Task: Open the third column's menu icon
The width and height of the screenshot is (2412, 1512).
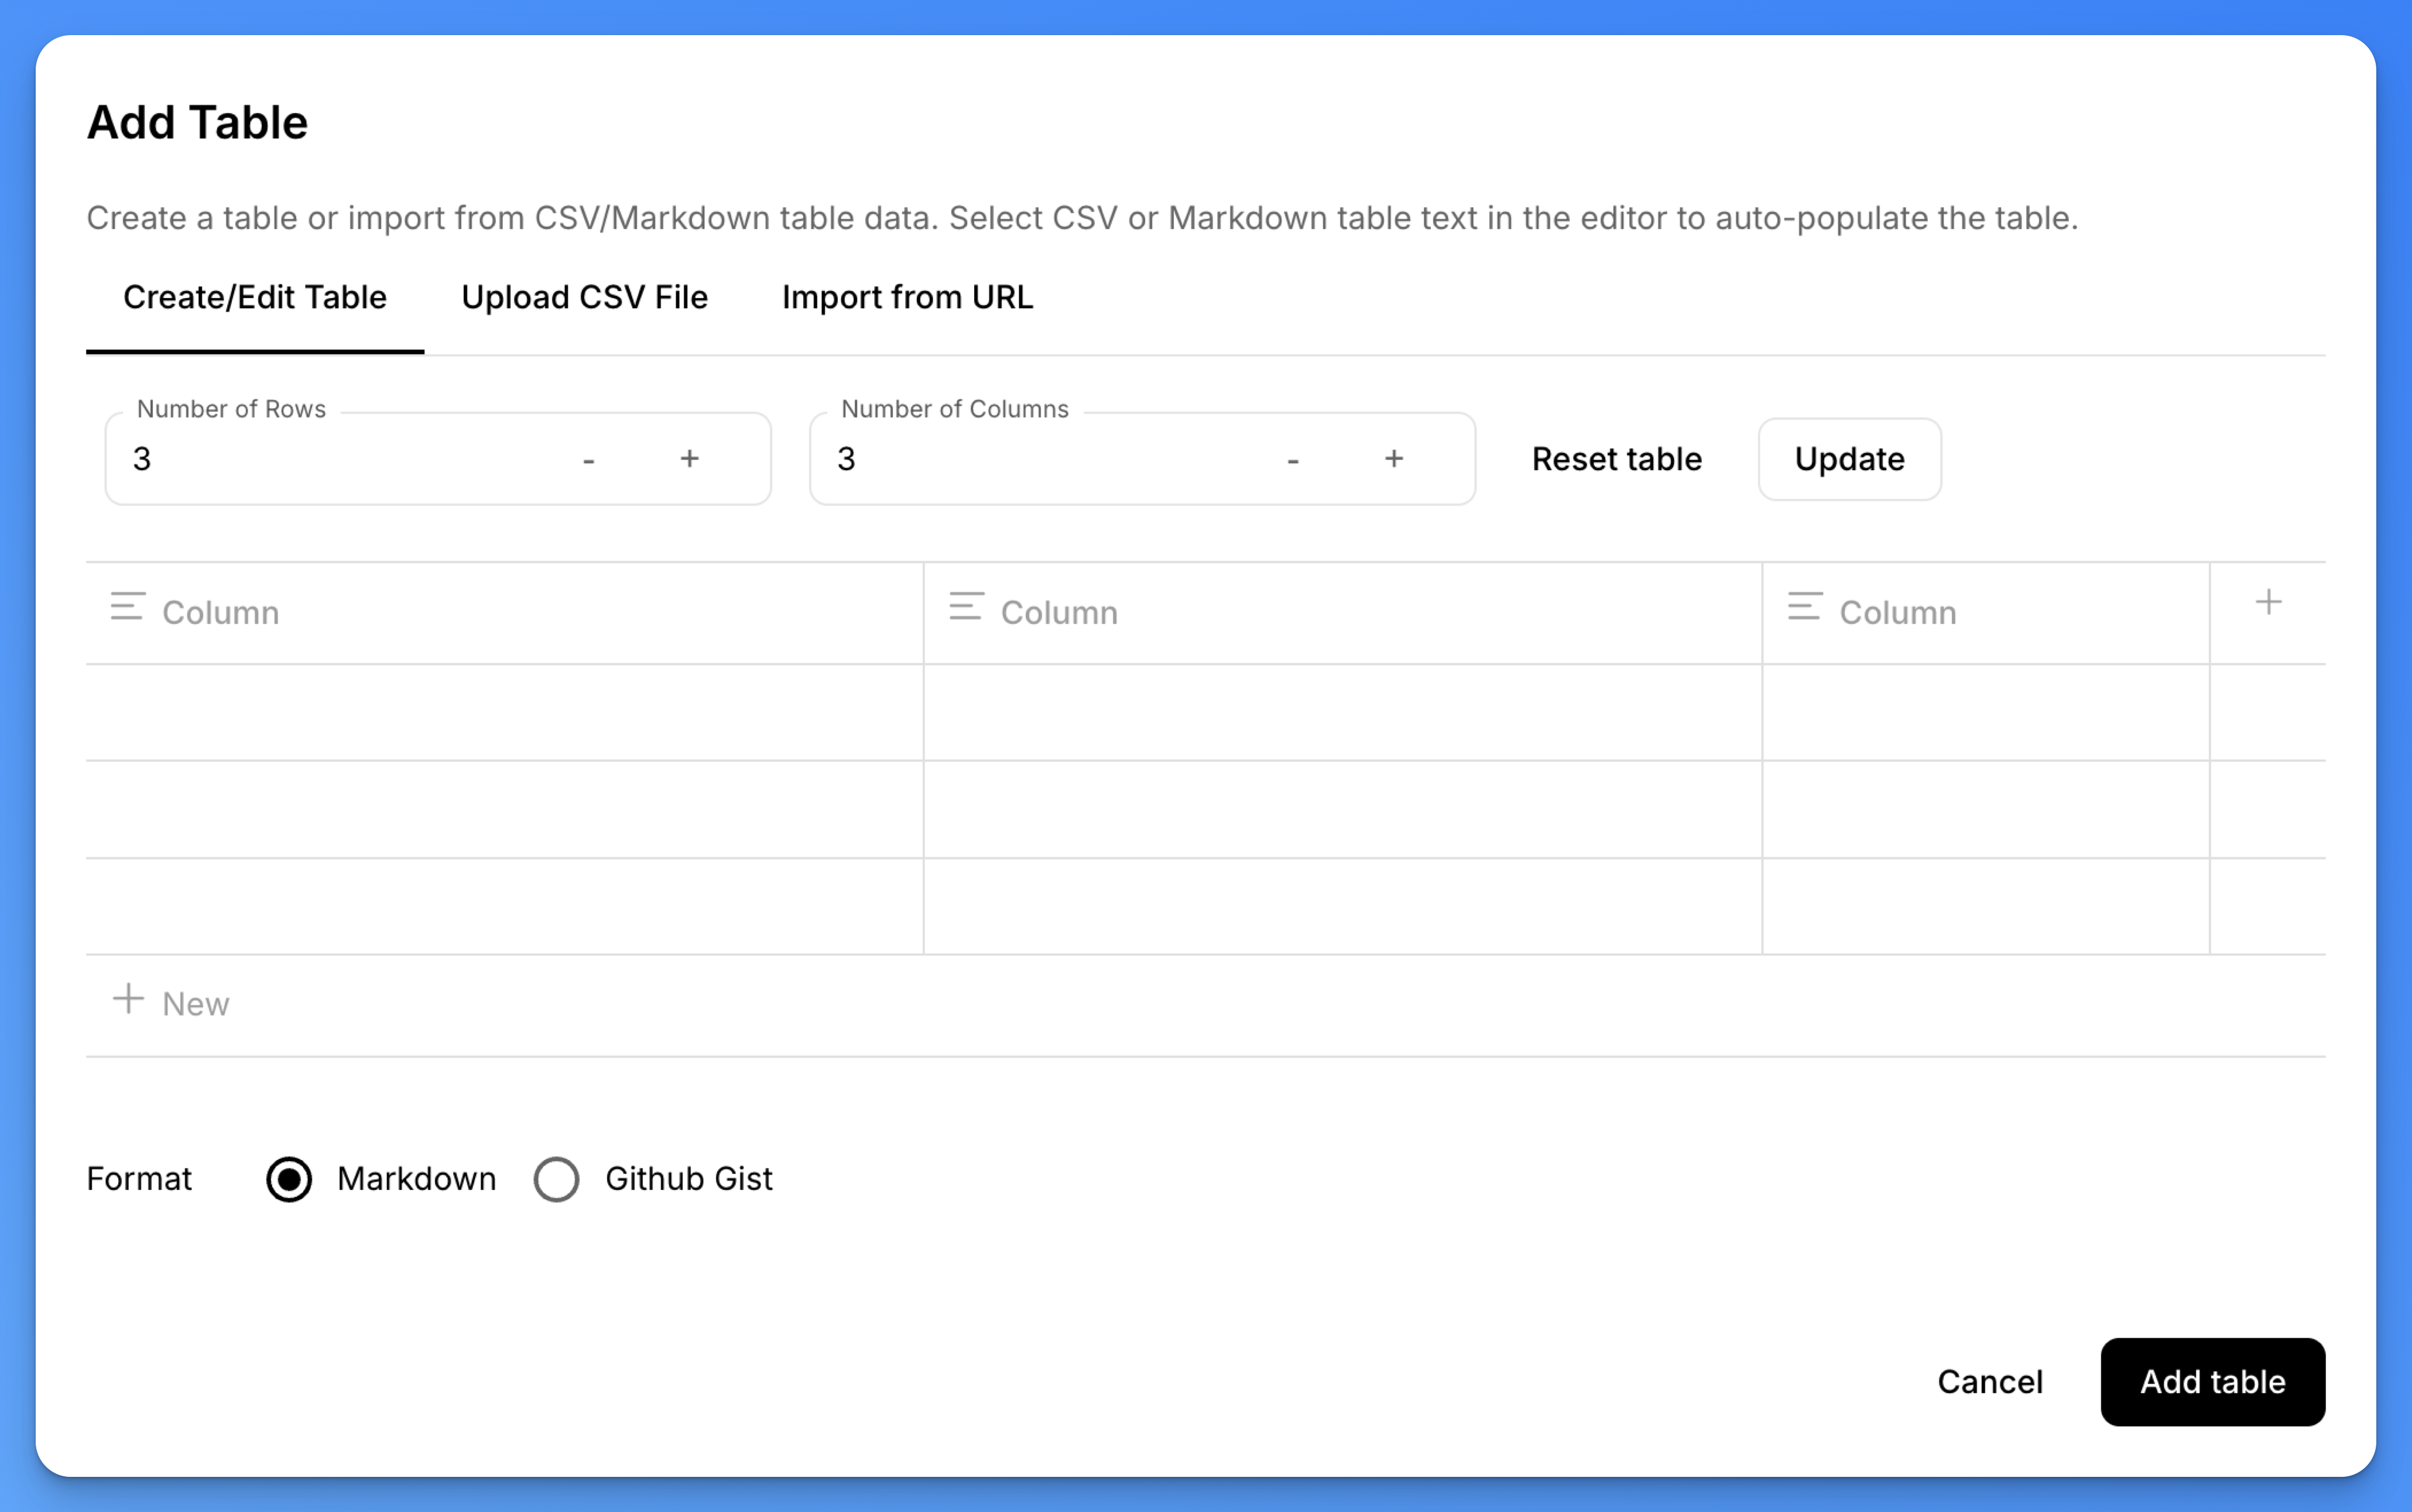Action: (x=1804, y=609)
